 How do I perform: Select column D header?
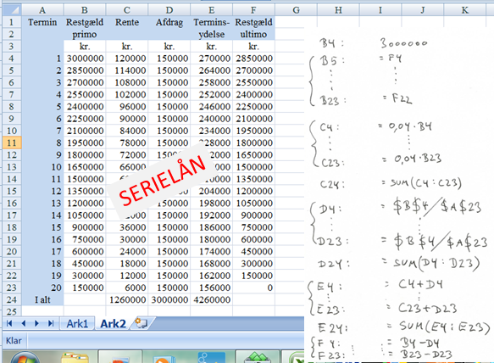pos(169,10)
